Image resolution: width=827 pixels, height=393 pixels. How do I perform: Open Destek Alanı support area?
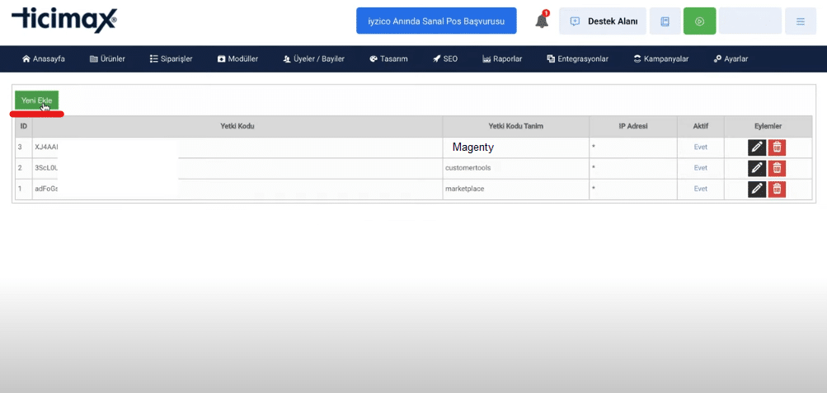603,21
